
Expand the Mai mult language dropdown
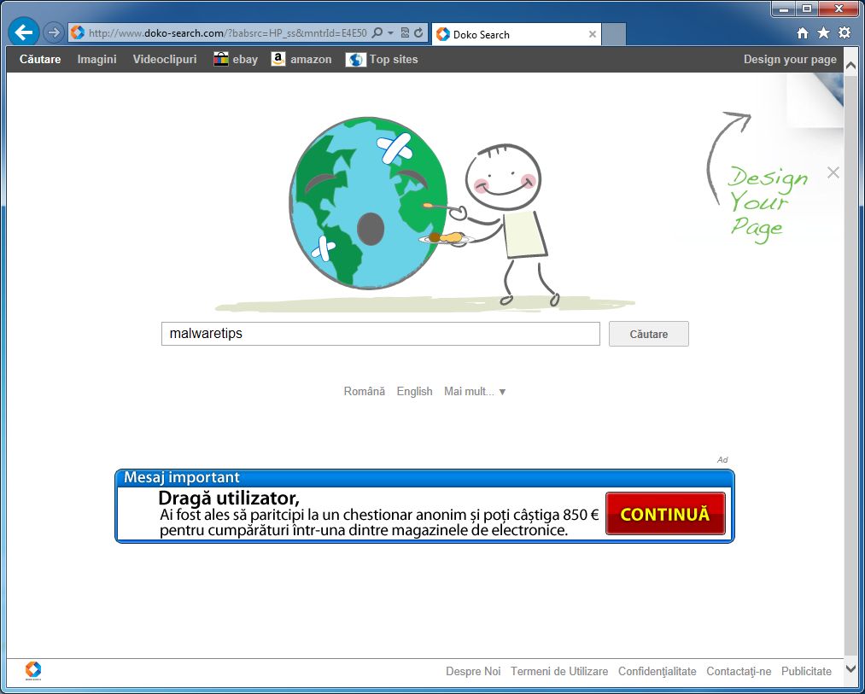pyautogui.click(x=475, y=391)
